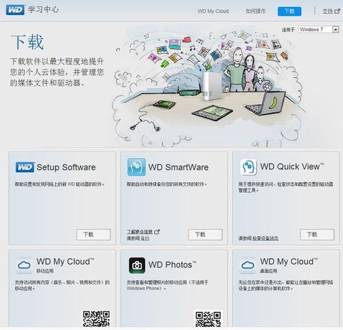
Task: Click the external link icon beside 支持
Action: pyautogui.click(x=337, y=11)
